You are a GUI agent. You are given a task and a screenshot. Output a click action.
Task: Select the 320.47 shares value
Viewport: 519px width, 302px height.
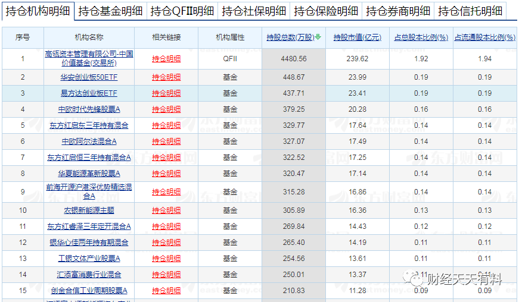point(294,173)
